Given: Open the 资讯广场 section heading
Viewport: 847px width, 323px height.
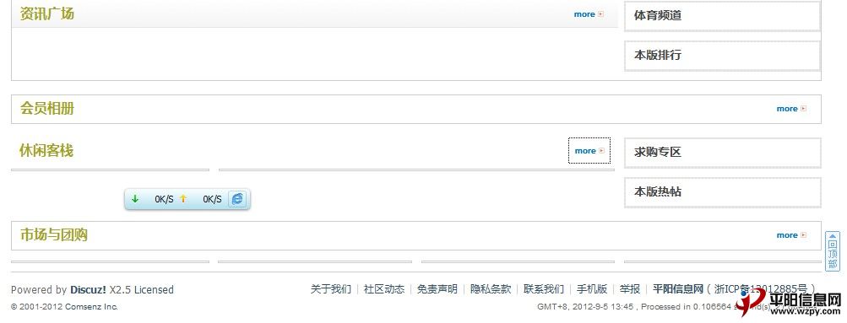Looking at the screenshot, I should click(x=47, y=14).
